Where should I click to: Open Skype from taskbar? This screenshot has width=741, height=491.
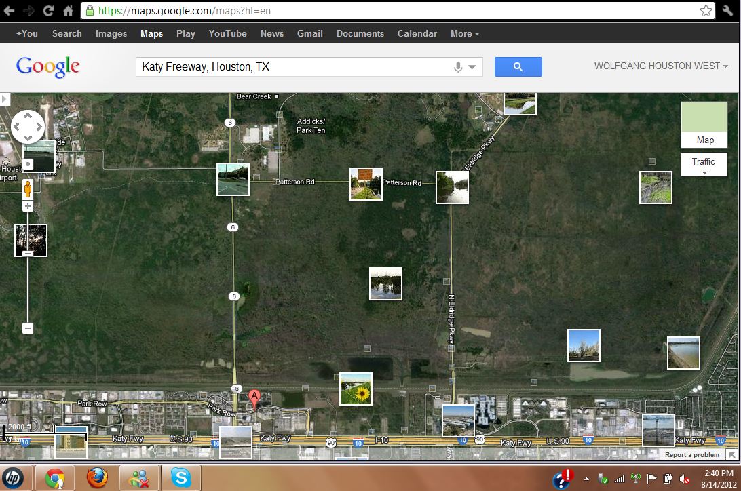point(181,478)
